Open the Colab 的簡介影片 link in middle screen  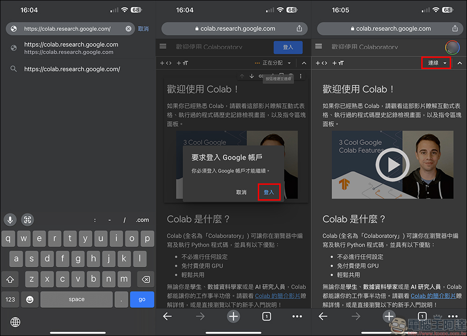coord(277,296)
